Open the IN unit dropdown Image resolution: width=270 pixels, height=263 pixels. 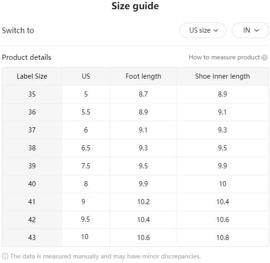(x=250, y=30)
